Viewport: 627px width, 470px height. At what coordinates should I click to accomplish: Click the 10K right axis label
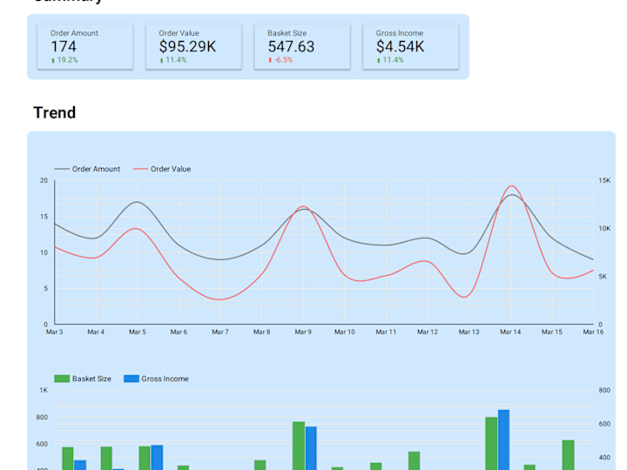604,229
